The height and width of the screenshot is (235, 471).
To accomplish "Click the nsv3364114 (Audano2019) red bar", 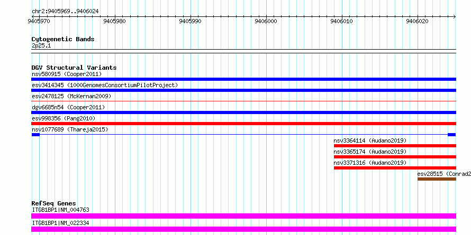I will click(395, 146).
